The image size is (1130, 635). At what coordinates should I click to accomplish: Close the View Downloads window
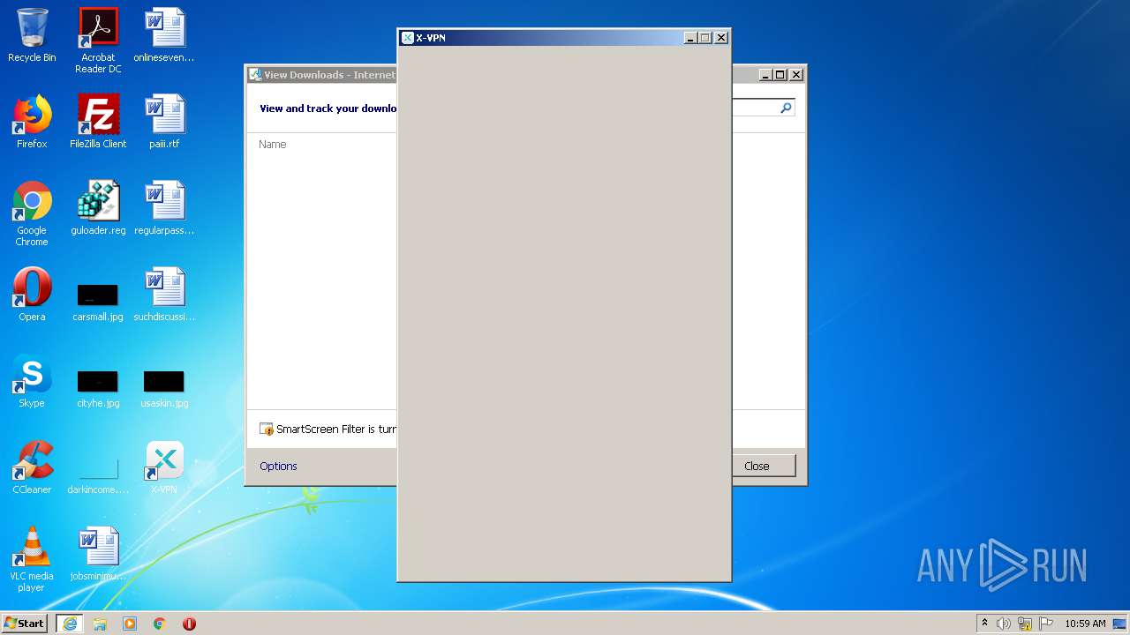click(x=796, y=75)
